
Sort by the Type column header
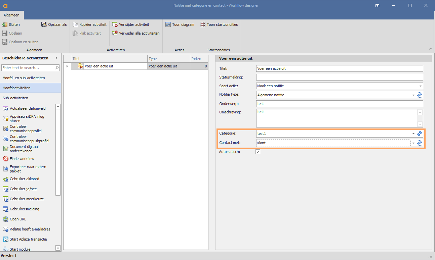pos(169,59)
